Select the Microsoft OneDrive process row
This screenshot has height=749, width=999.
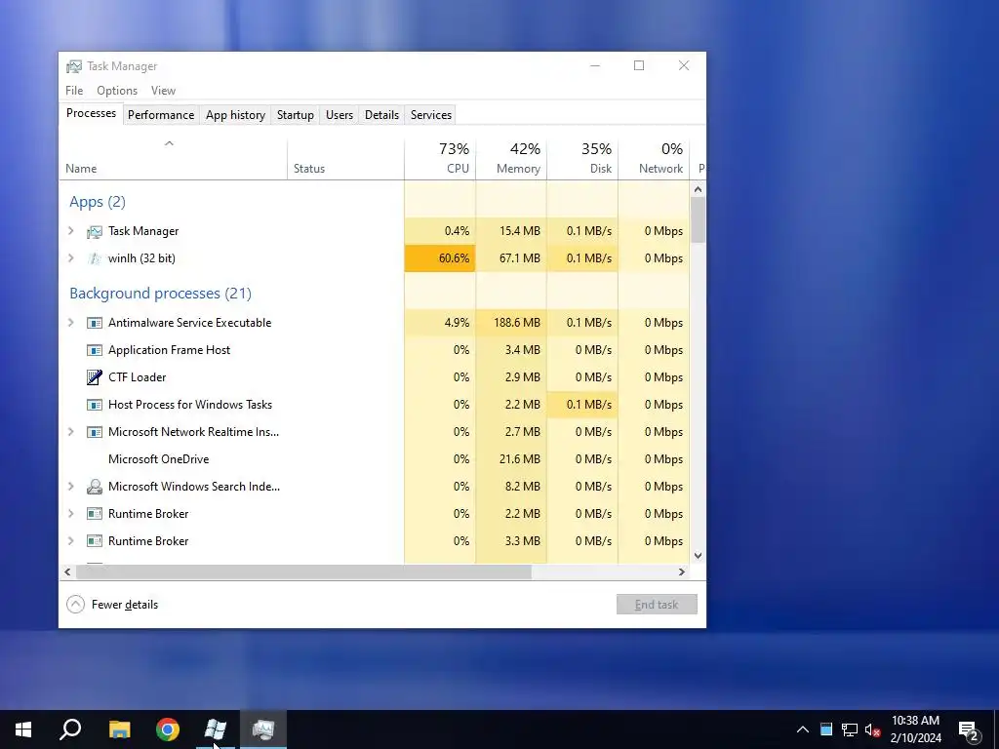pos(375,459)
